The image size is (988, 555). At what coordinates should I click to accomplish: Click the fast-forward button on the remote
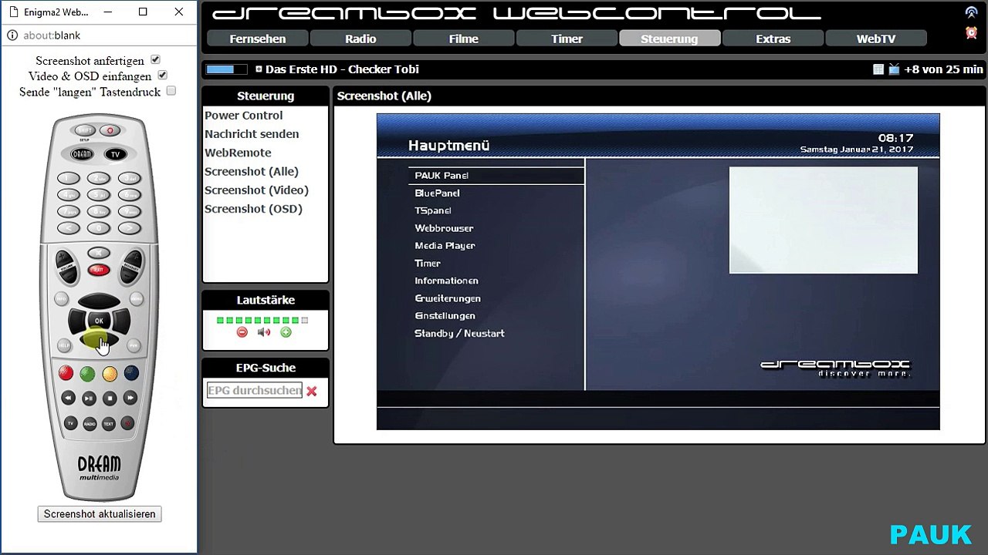pos(130,398)
